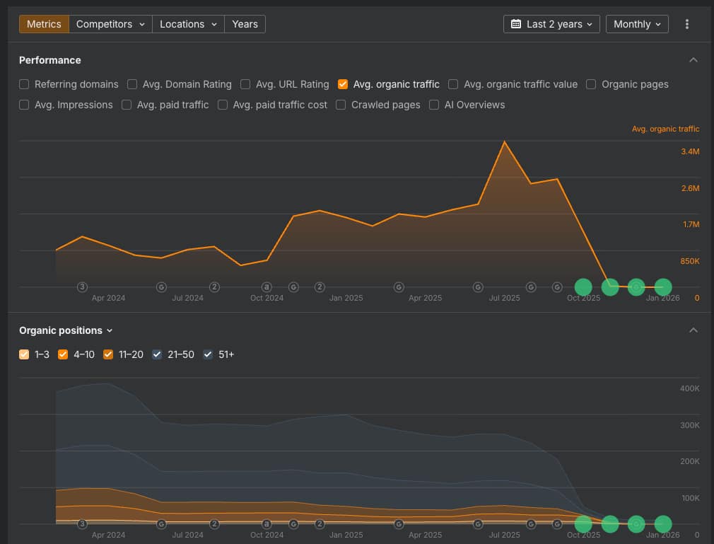Collapse the Performance section

(693, 60)
